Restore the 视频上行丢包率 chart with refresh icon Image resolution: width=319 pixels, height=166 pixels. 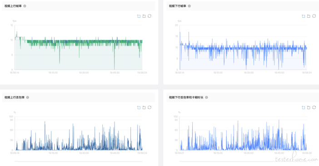(x=150, y=107)
